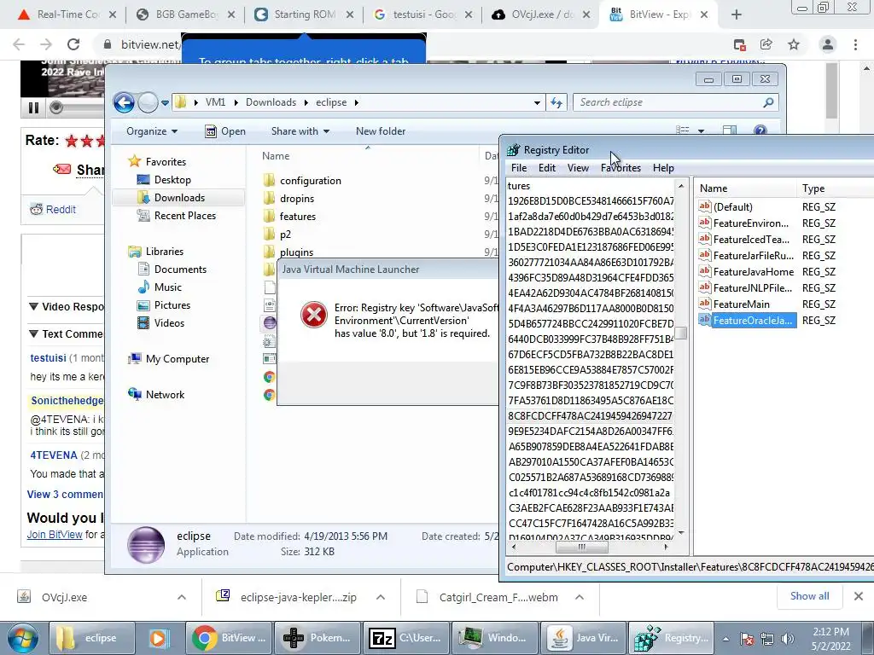Open the Organize dropdown menu

152,130
